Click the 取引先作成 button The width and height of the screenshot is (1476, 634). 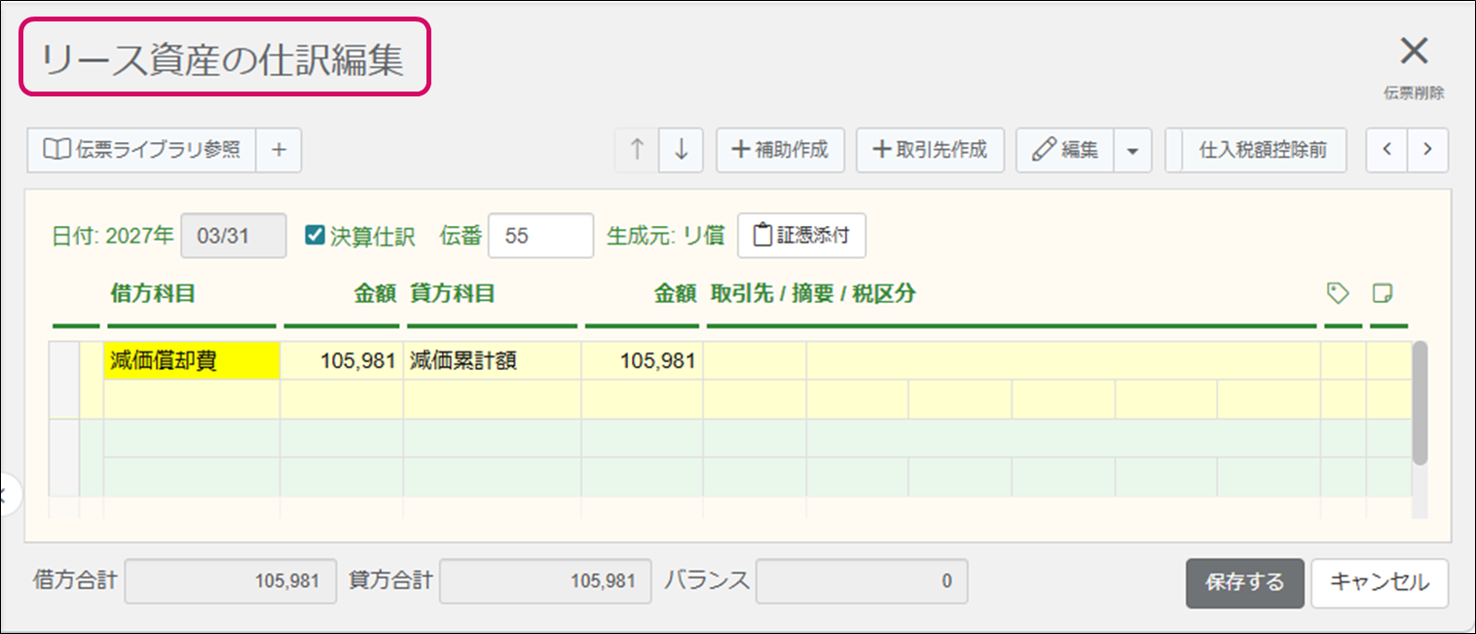[x=930, y=150]
